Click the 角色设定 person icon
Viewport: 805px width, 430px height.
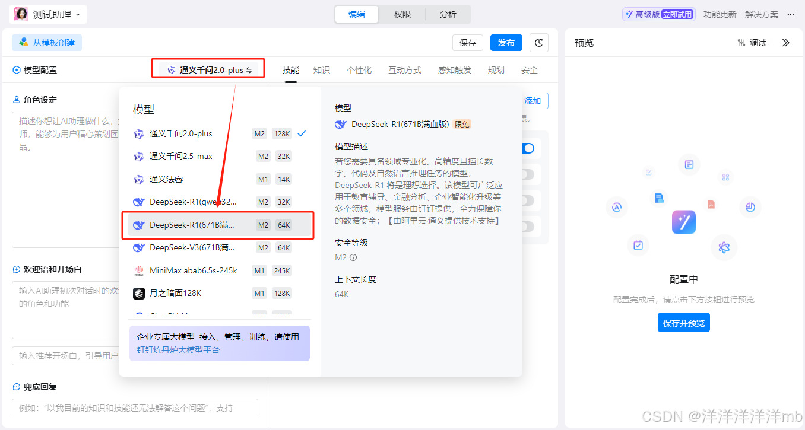point(17,100)
